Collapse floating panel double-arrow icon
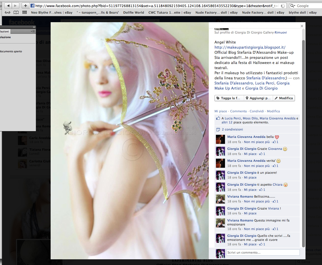Image resolution: width=322 pixels, height=265 pixels. (x=34, y=27)
